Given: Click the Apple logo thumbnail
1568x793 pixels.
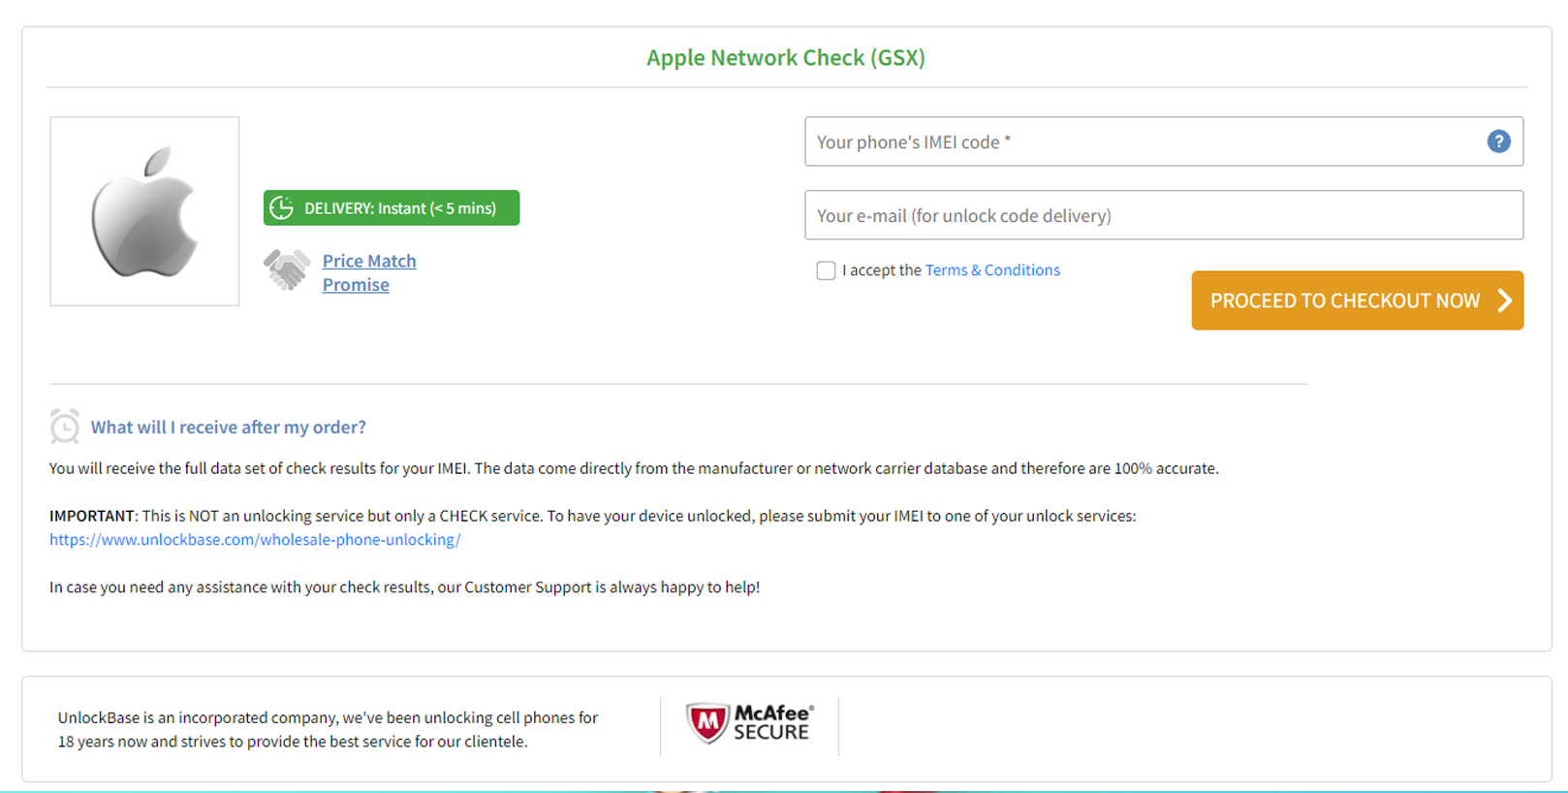Looking at the screenshot, I should coord(144,211).
